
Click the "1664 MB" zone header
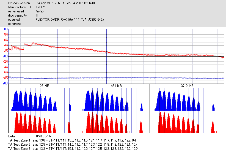coord(115,86)
